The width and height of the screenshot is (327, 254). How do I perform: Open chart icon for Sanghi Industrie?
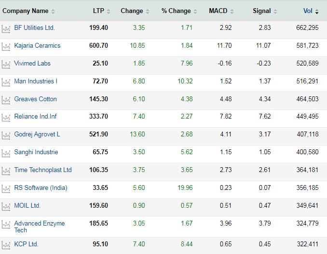click(x=6, y=153)
